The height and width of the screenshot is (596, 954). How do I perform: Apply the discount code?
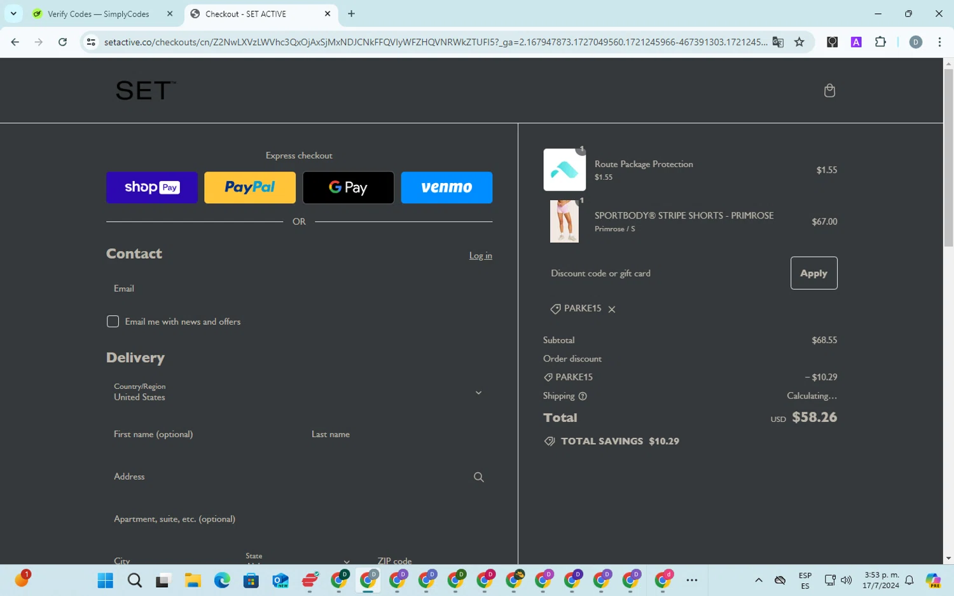813,273
